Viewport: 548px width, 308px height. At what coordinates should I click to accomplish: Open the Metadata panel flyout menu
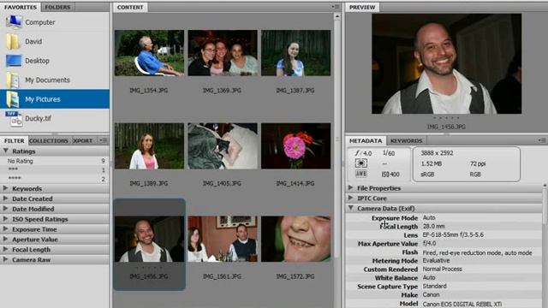(x=541, y=140)
